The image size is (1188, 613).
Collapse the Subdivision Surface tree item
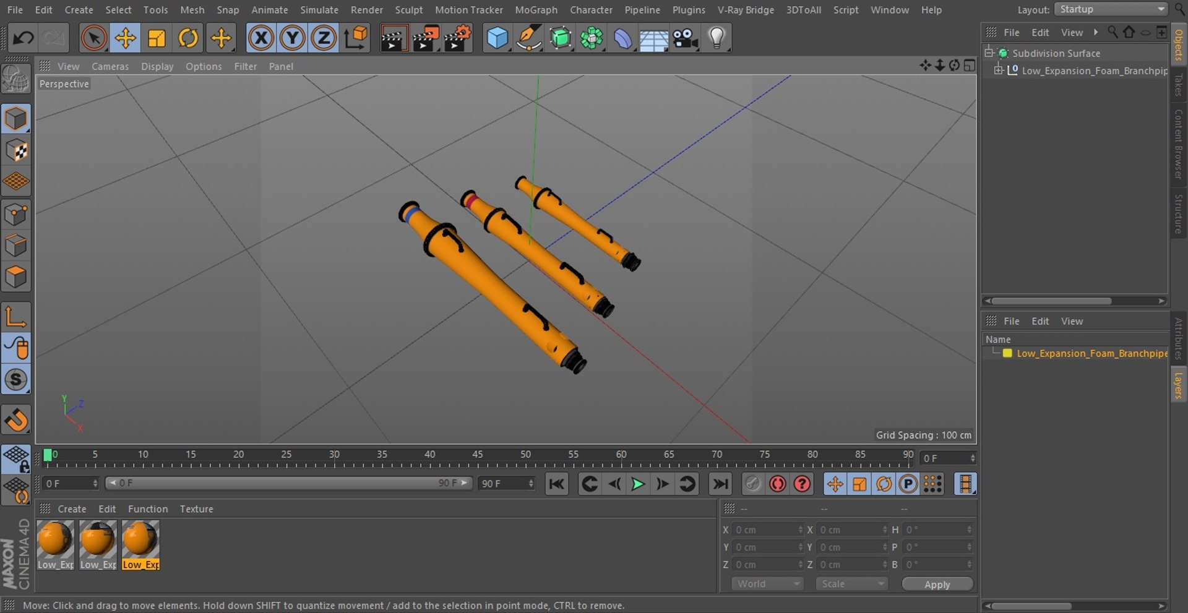coord(989,53)
